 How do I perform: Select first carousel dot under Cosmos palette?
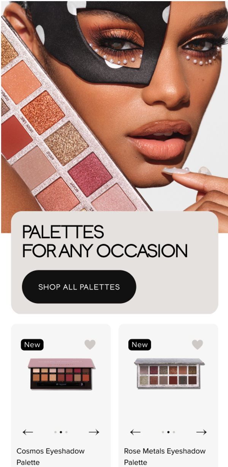pyautogui.click(x=55, y=432)
